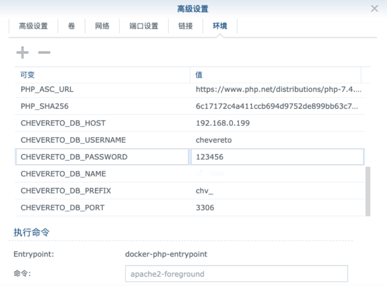The height and width of the screenshot is (286, 387).
Task: Close the 高级设置 dialog
Action: pos(374,9)
